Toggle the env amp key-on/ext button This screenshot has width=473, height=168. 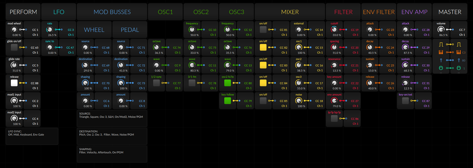[405, 101]
